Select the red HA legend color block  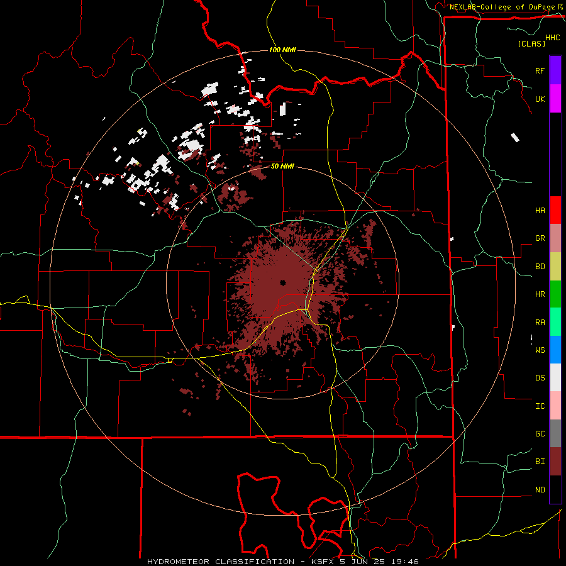(x=555, y=210)
